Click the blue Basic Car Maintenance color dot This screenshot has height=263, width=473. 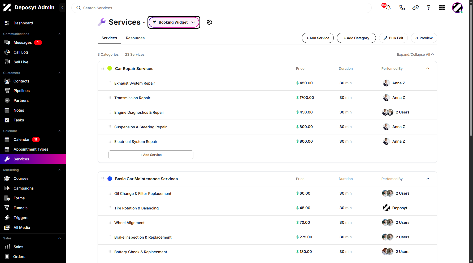(110, 179)
